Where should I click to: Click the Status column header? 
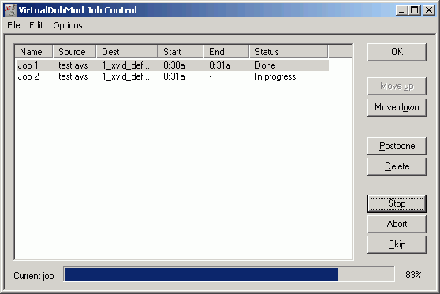[289, 51]
